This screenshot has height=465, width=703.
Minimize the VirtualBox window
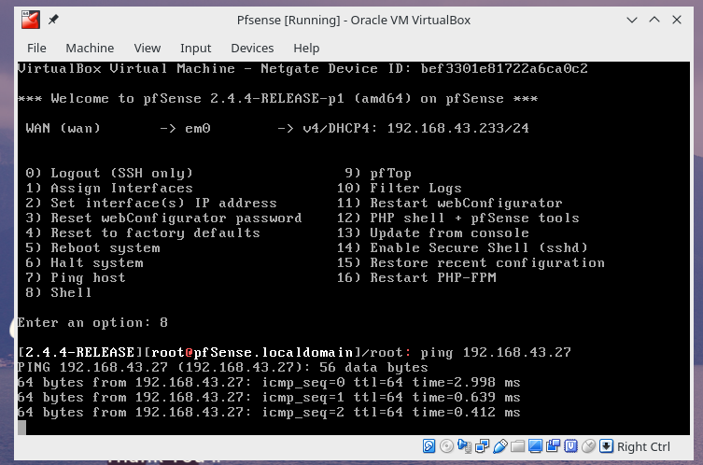632,20
